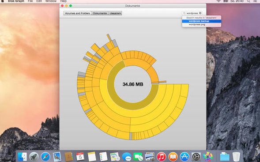Open the Apple menu
Viewport: 260px width, 162px height.
coord(3,1)
